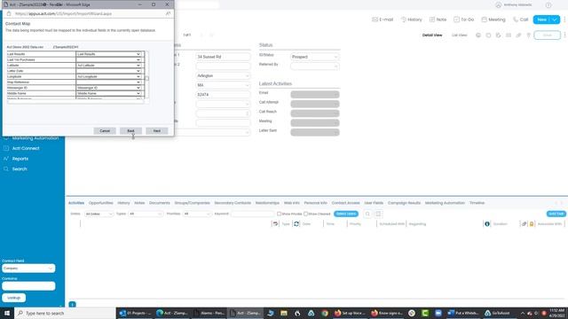Open the user account profile icon
The image size is (568, 319).
(x=499, y=5)
